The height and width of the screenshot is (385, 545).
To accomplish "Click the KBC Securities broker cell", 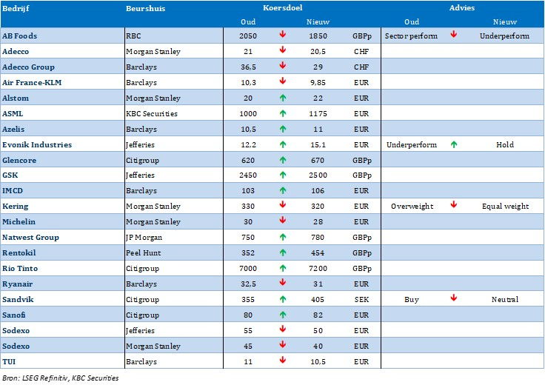I will [x=154, y=113].
